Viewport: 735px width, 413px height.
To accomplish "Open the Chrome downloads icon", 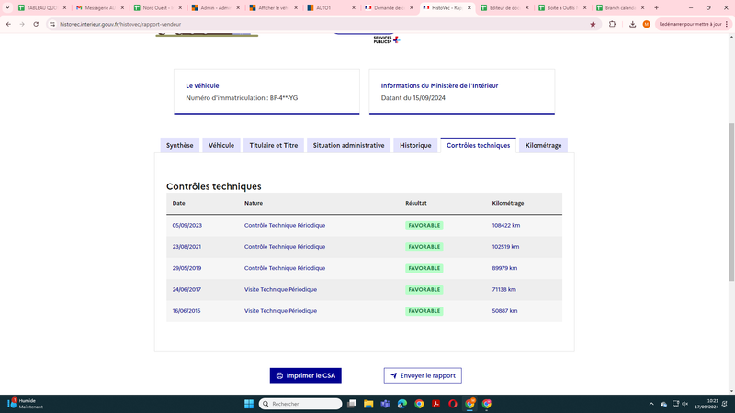I will (x=632, y=24).
